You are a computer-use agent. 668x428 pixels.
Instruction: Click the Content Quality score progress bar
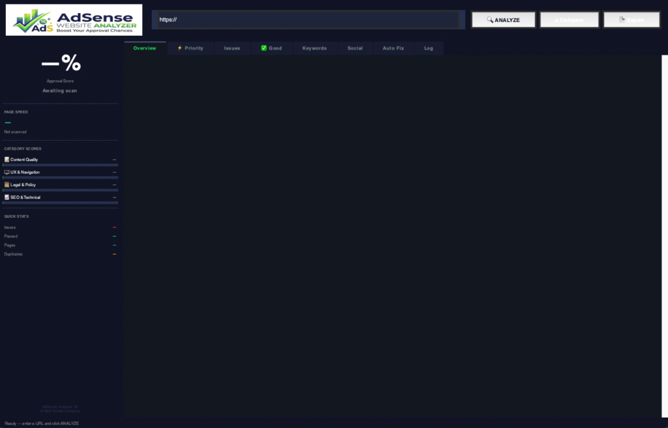[x=60, y=164]
